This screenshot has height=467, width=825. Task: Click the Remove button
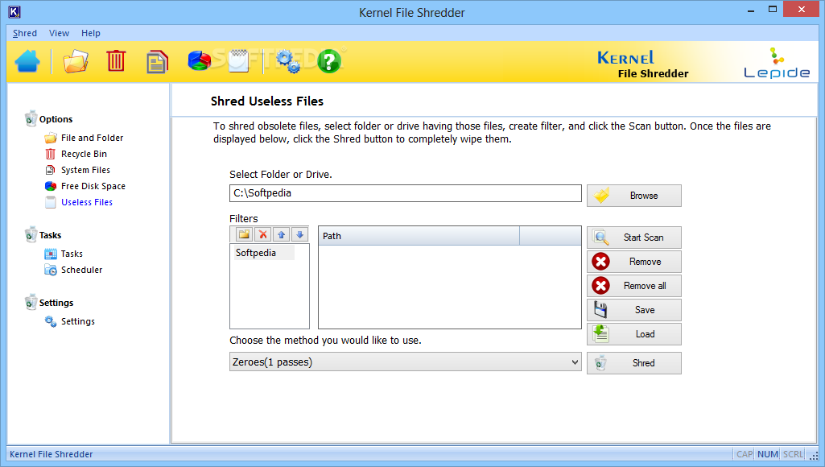(634, 262)
